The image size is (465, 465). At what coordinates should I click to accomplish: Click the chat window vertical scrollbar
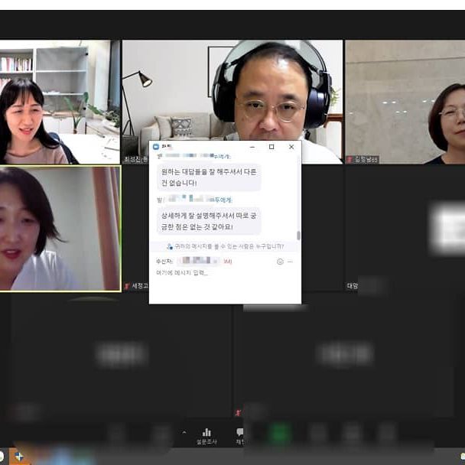tap(298, 236)
